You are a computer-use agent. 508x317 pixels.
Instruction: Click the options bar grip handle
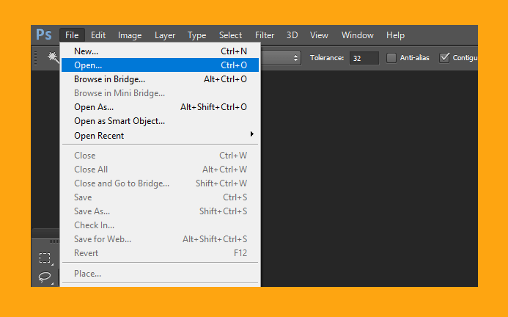point(36,58)
